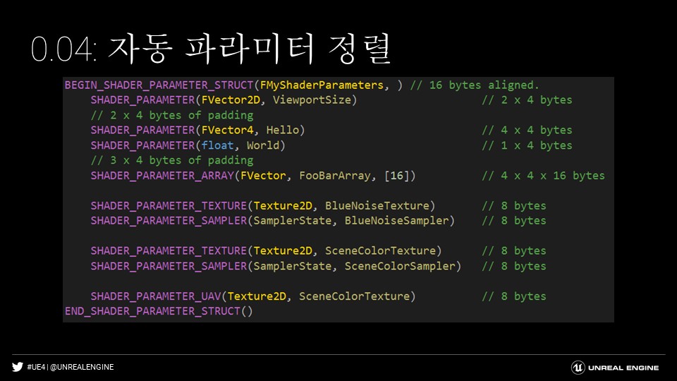Image resolution: width=677 pixels, height=381 pixels.
Task: Click the '// 1 x 4 bytes' comment
Action: point(527,145)
